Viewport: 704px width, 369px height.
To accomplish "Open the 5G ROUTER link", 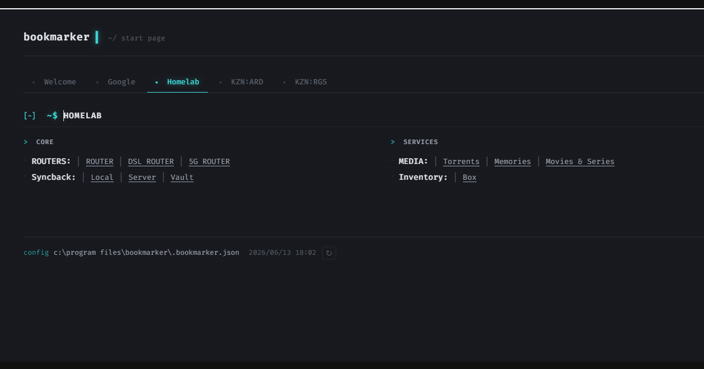I will [209, 162].
